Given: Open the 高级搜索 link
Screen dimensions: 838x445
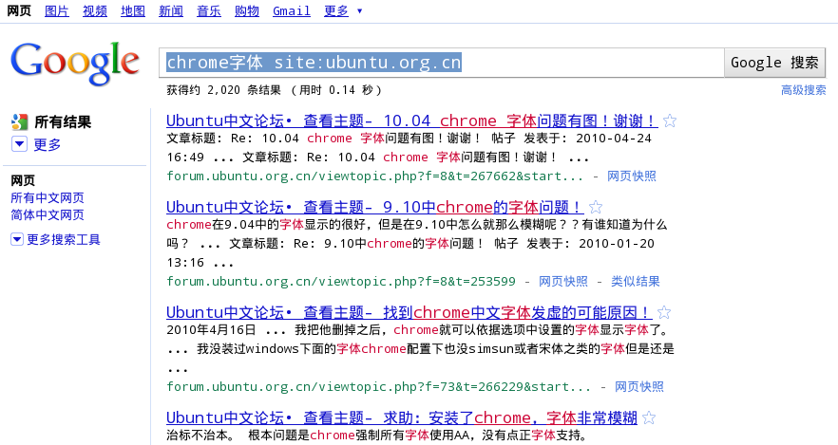Looking at the screenshot, I should pyautogui.click(x=803, y=90).
